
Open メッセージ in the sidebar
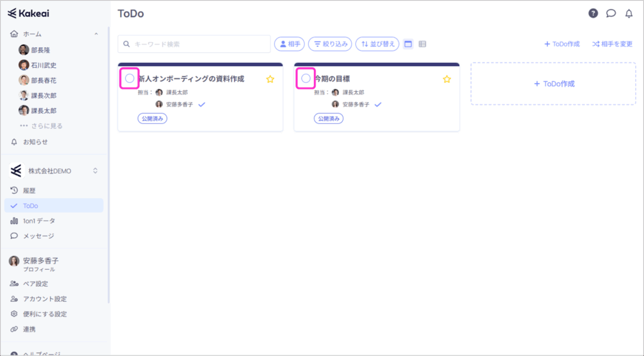click(38, 236)
